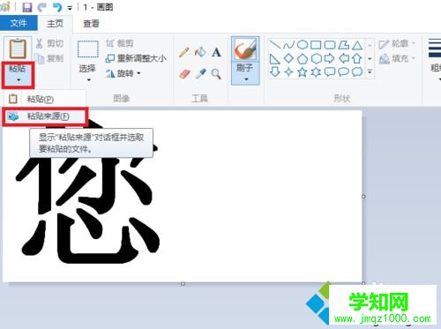Click the Paste clipboard icon
Image resolution: width=441 pixels, height=329 pixels.
[x=18, y=49]
